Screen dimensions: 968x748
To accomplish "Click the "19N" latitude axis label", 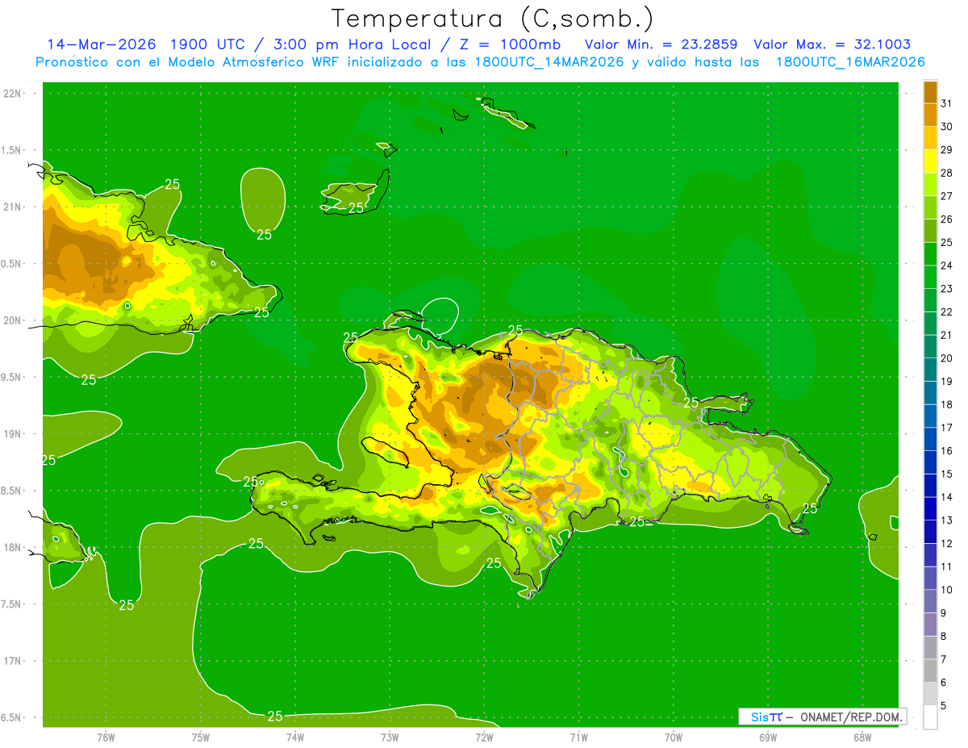I will click(14, 433).
